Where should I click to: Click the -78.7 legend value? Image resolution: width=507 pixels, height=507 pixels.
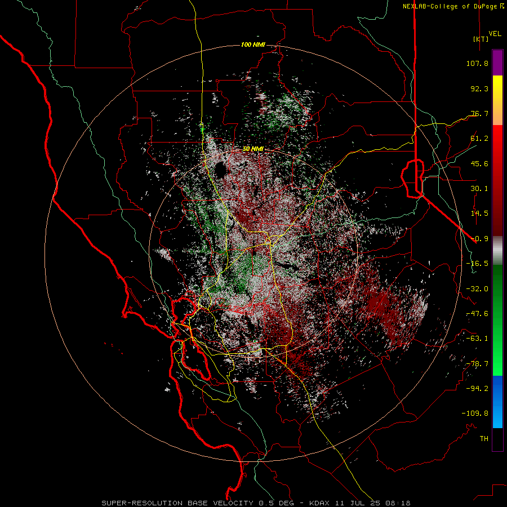point(477,364)
